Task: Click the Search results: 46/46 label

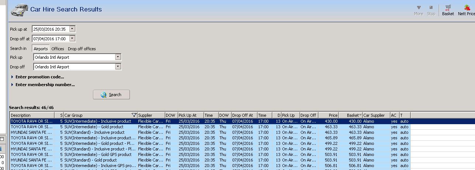Action: pyautogui.click(x=31, y=108)
